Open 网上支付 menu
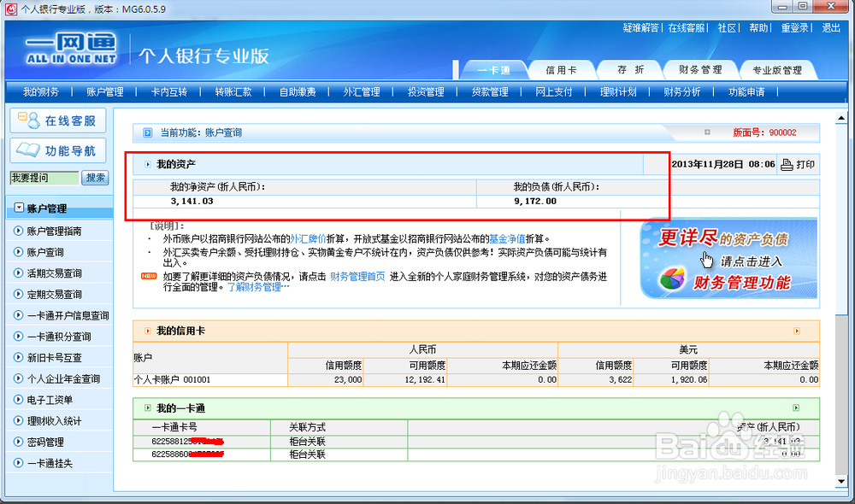855x504 pixels. pyautogui.click(x=554, y=92)
